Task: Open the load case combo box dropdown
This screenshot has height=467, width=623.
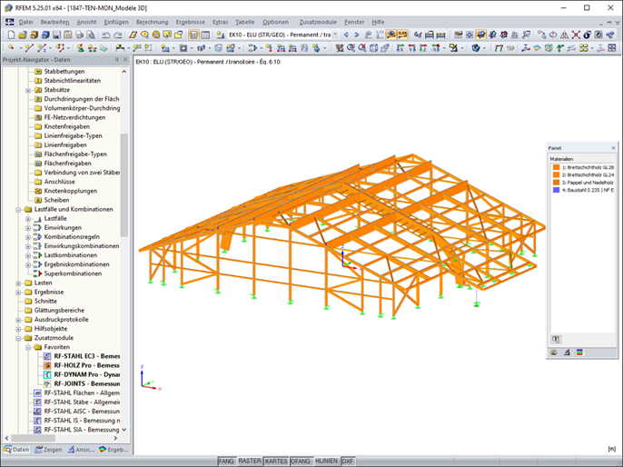Action: pos(335,35)
